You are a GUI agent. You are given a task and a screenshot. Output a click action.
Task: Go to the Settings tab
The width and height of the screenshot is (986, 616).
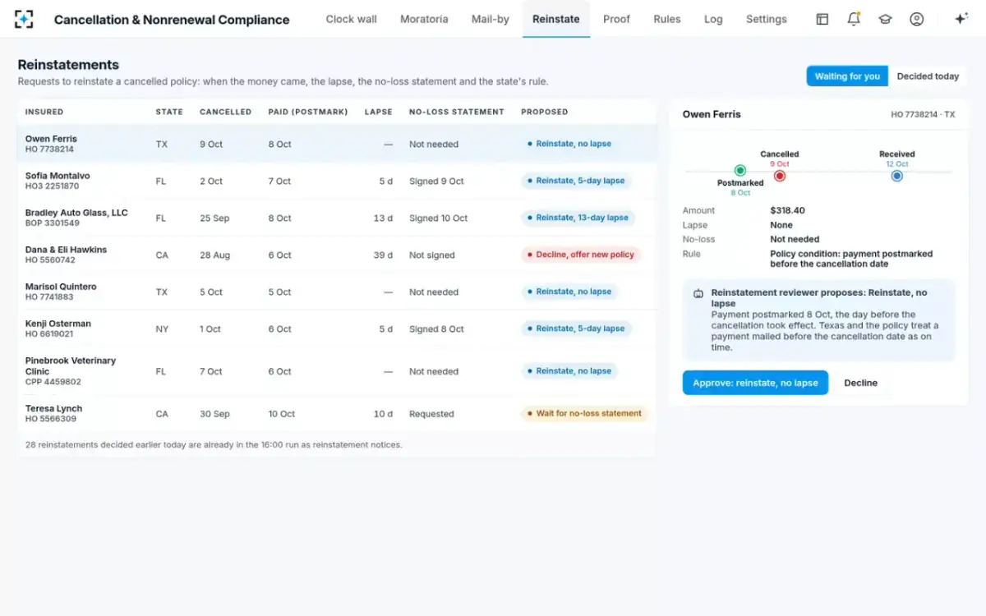767,19
